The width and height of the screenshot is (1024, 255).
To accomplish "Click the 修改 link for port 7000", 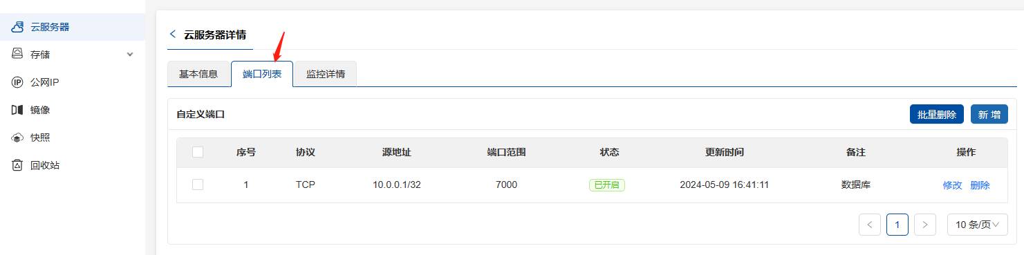I will pos(952,185).
